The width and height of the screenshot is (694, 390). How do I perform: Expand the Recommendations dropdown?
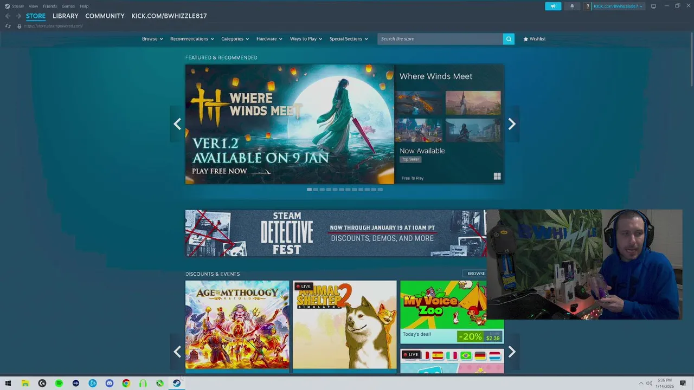[192, 39]
